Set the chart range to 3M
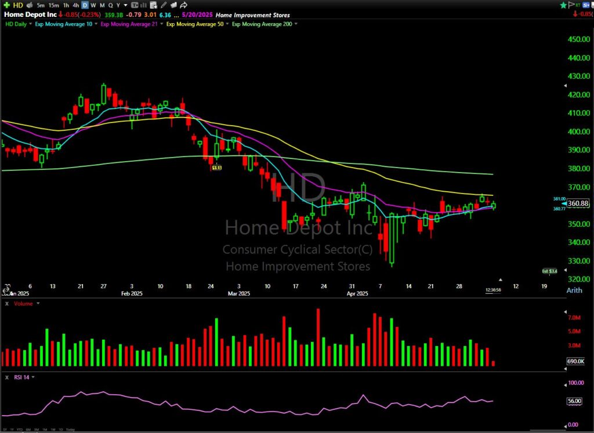Viewport: 594px width, 433px height. 36,430
